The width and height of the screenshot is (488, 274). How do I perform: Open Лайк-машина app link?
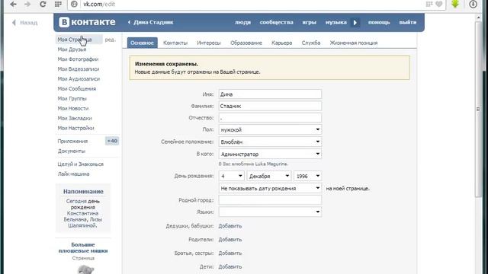[73, 174]
